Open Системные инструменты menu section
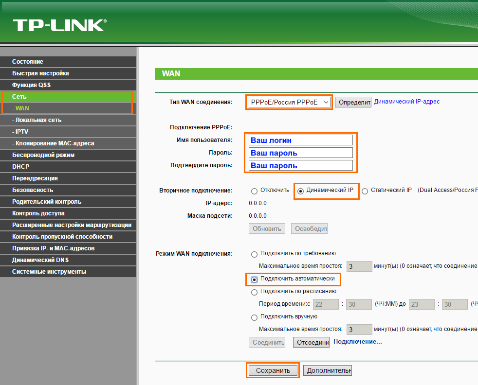Screen dimensions: 478x385 (x=68, y=271)
